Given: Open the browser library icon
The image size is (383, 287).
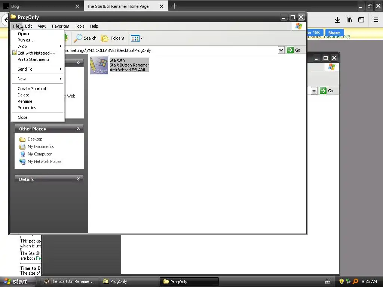Looking at the screenshot, I should [349, 20].
